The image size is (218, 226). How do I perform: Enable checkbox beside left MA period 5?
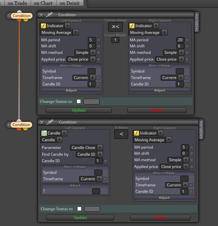(99, 40)
